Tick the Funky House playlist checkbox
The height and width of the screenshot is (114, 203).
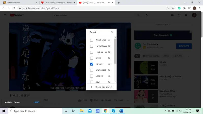[92, 46]
